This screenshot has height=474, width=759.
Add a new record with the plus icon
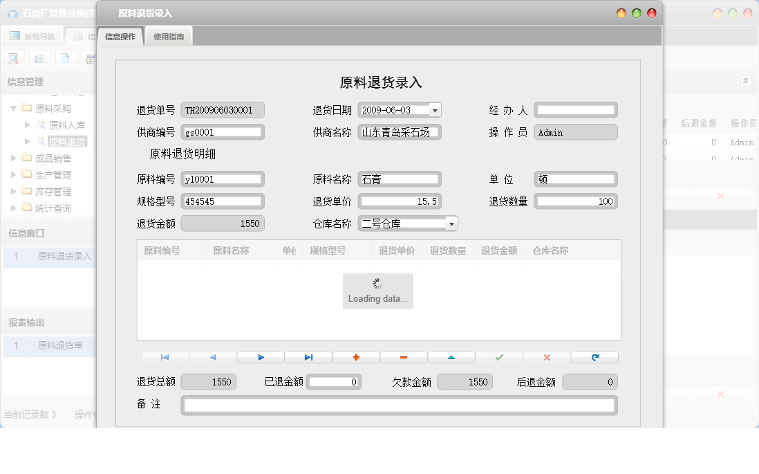click(x=356, y=357)
